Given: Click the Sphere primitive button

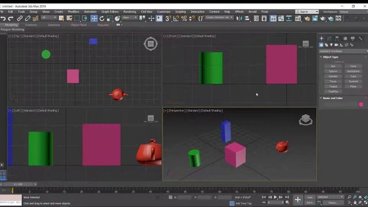Looking at the screenshot, I should point(333,71).
